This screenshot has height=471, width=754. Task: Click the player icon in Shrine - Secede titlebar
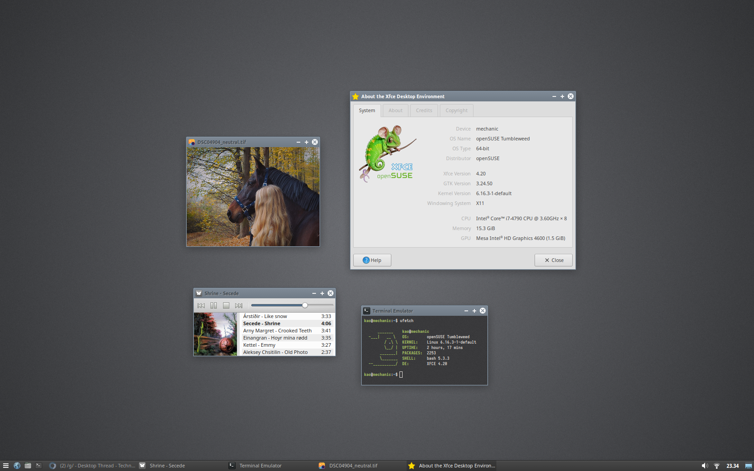(199, 293)
